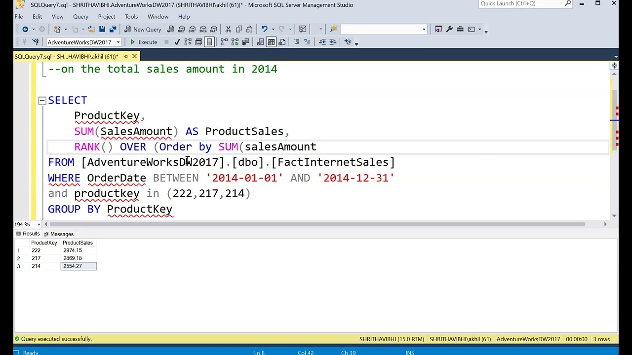Click the Query Options icon
This screenshot has height=355, width=632.
198,42
